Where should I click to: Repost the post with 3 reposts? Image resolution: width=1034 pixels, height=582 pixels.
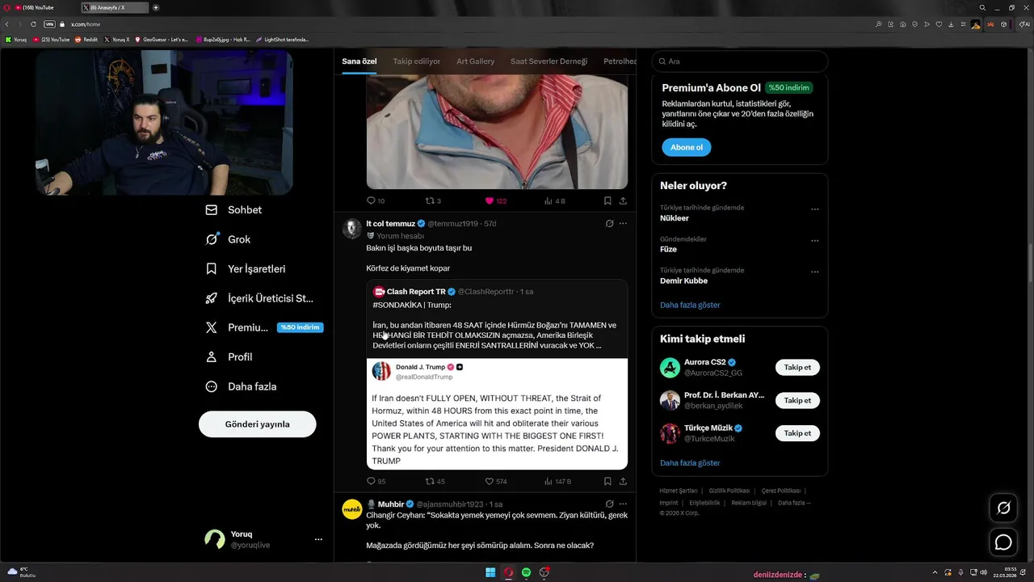coord(433,200)
